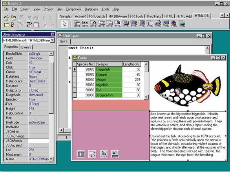
Task: Click the Form1 title bar icon
Action: tap(75, 58)
